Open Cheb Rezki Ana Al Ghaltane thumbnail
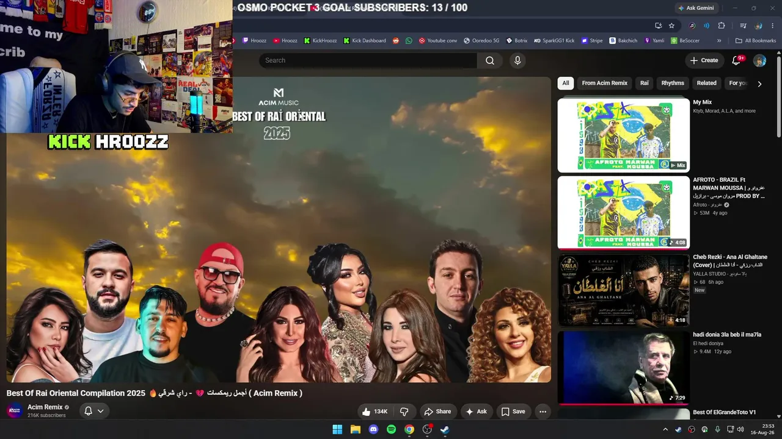The image size is (782, 439). pos(624,290)
